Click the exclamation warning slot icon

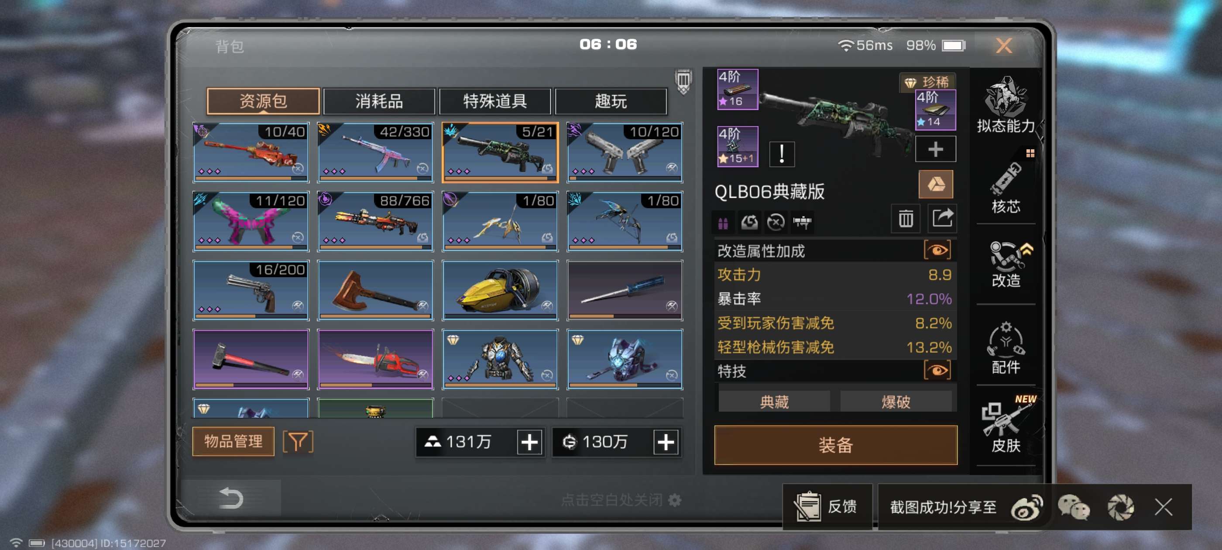click(x=781, y=154)
